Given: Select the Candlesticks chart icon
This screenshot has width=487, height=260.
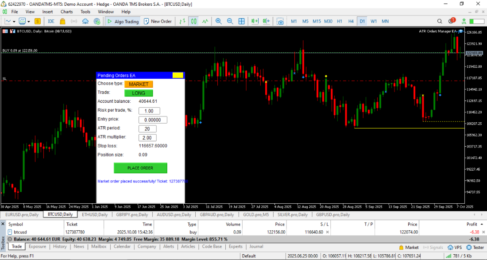Looking at the screenshot, I should (193, 21).
